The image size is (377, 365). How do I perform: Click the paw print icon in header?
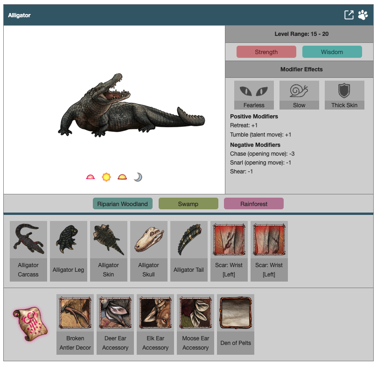pos(363,15)
